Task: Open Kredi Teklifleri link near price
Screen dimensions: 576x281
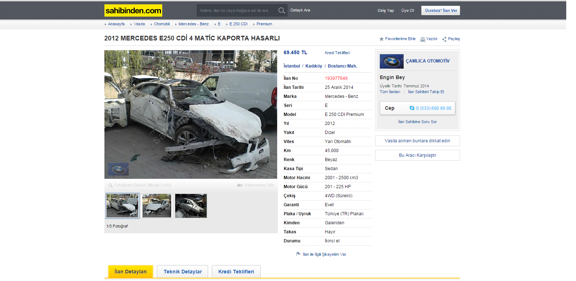Action: [x=337, y=53]
